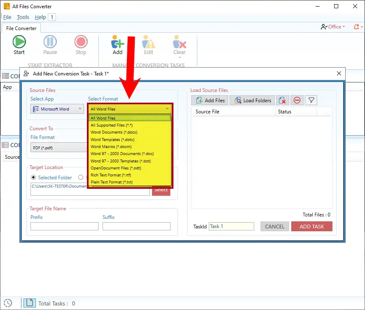Click the Load Folders button
The height and width of the screenshot is (310, 365).
coord(252,101)
